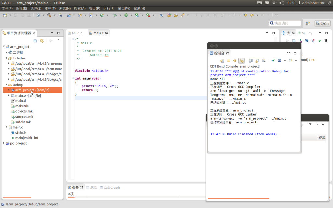Click the New C Source File toolbar icon
The width and height of the screenshot is (333, 208).
click(90, 15)
